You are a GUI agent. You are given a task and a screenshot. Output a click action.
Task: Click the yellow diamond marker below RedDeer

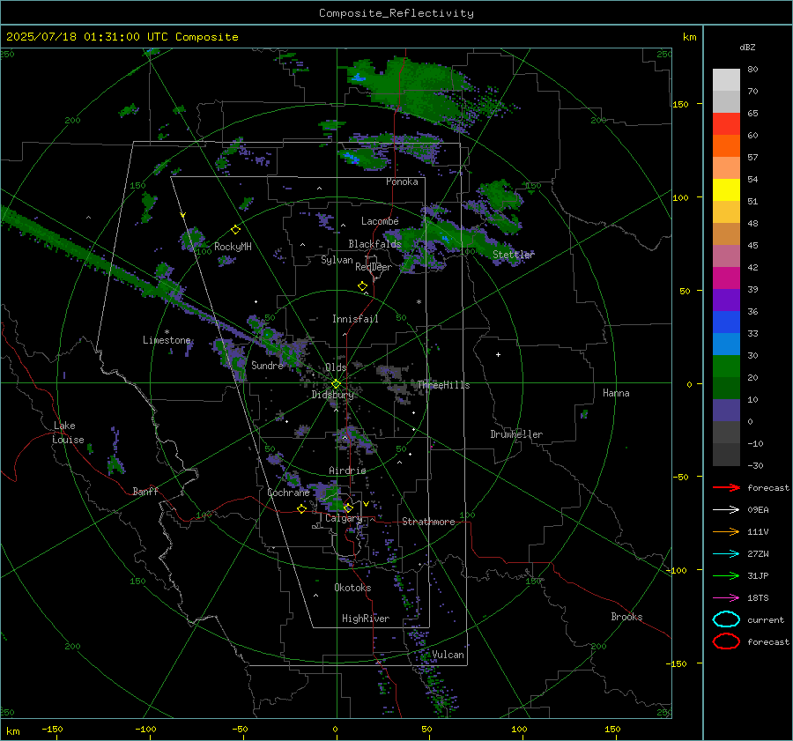coord(362,286)
